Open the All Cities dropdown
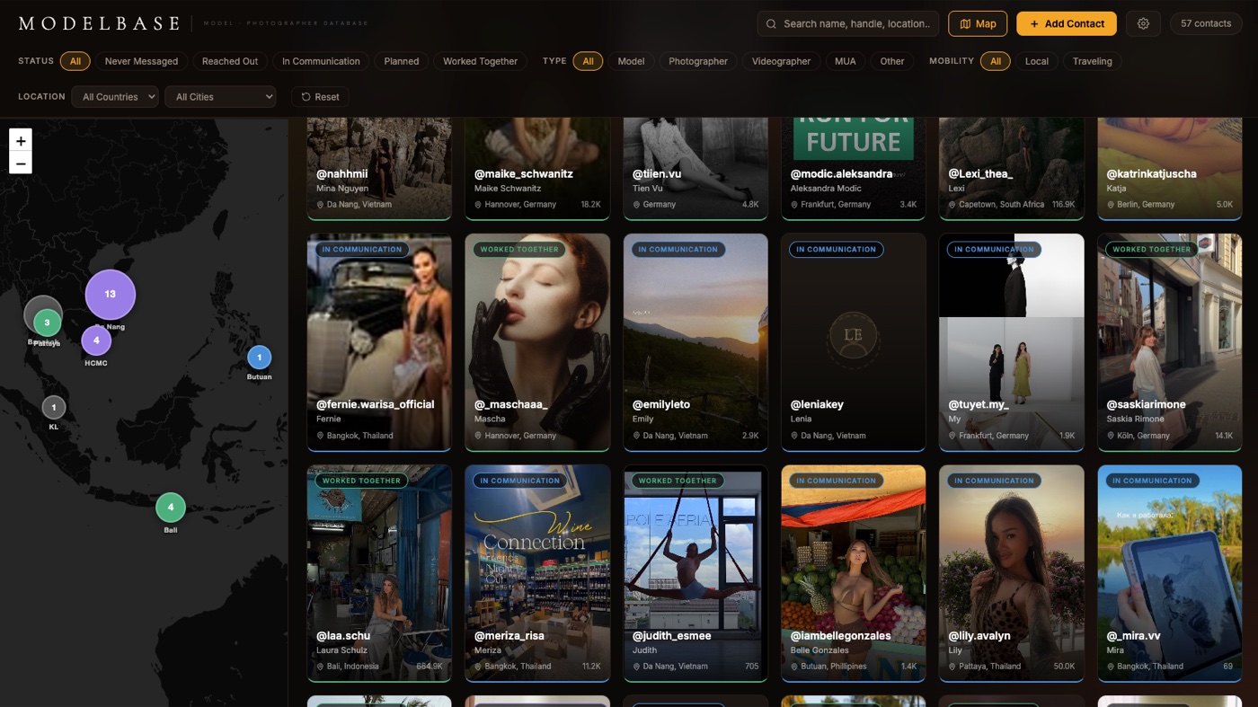1258x707 pixels. pyautogui.click(x=220, y=97)
